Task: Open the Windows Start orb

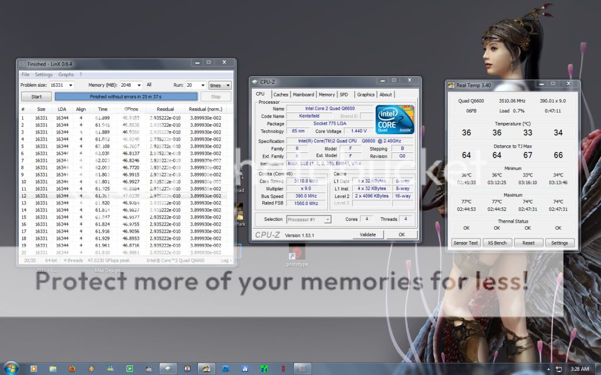Action: (x=11, y=368)
